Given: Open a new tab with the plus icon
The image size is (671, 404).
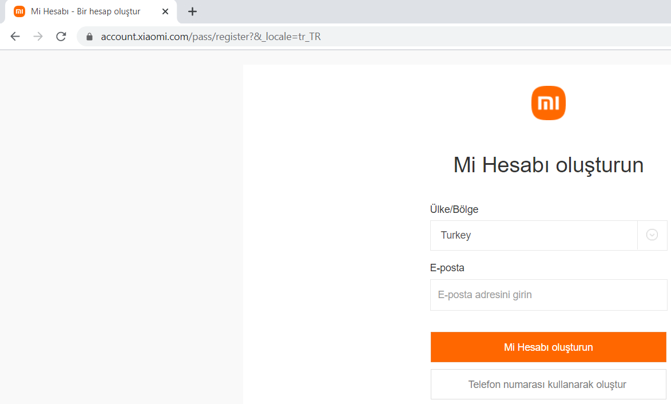Looking at the screenshot, I should (x=193, y=11).
